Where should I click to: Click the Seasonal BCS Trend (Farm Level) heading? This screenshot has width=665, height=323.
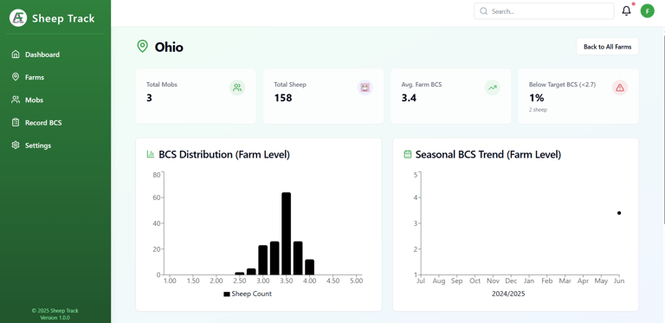[488, 154]
